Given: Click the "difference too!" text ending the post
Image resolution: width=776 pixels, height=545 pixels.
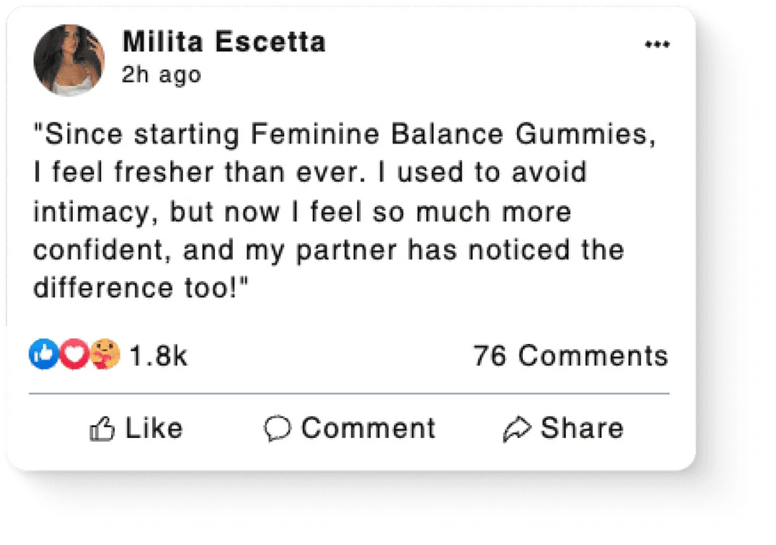Looking at the screenshot, I should (x=140, y=287).
